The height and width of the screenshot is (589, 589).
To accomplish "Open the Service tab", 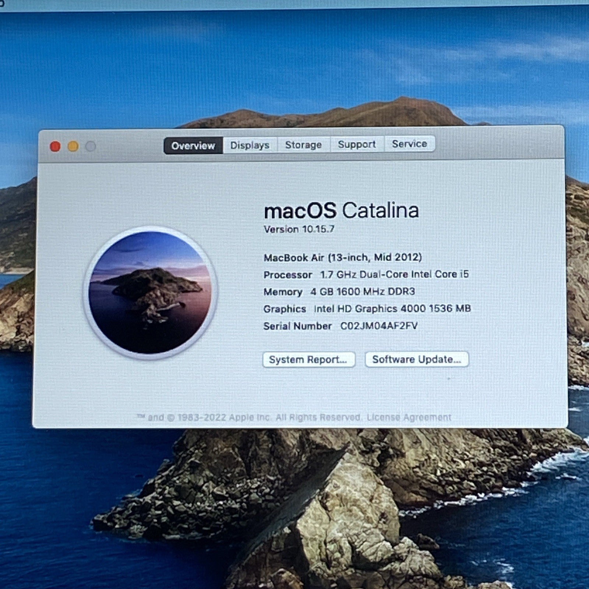I will click(409, 144).
